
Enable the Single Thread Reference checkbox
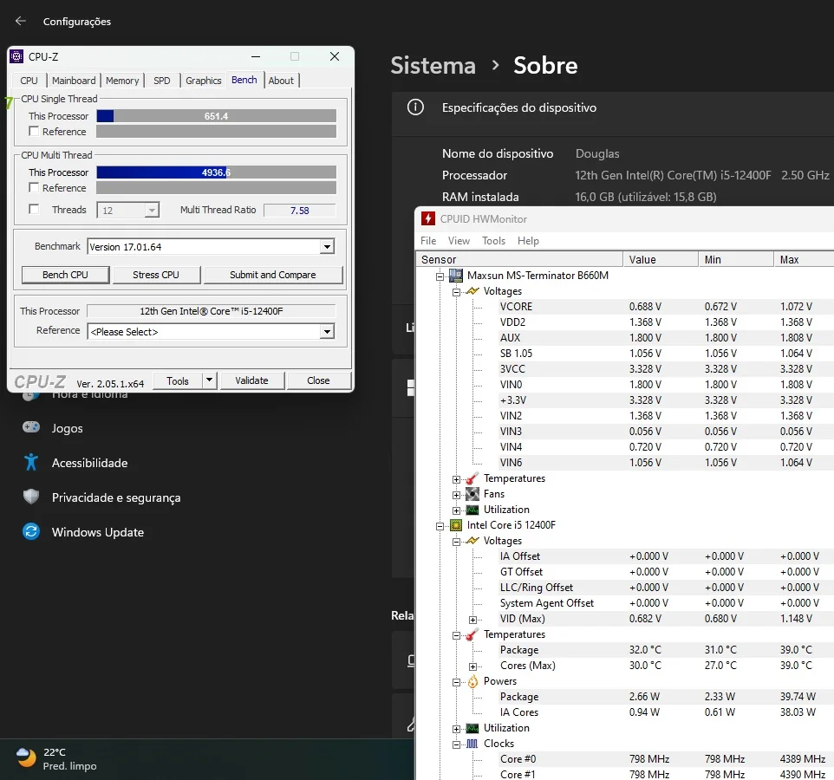[34, 132]
